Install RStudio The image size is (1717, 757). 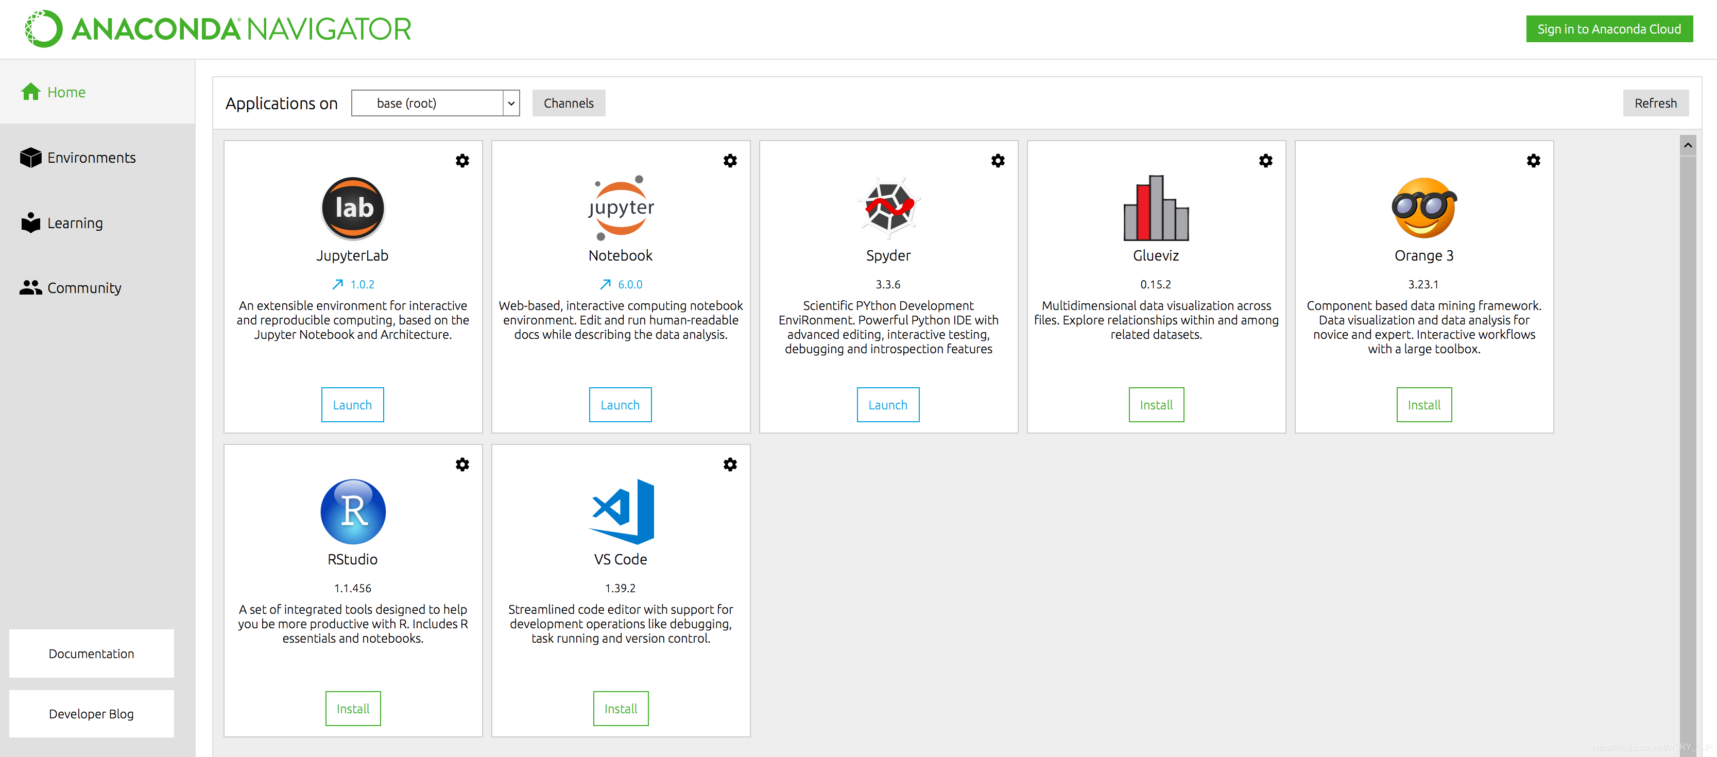coord(353,709)
